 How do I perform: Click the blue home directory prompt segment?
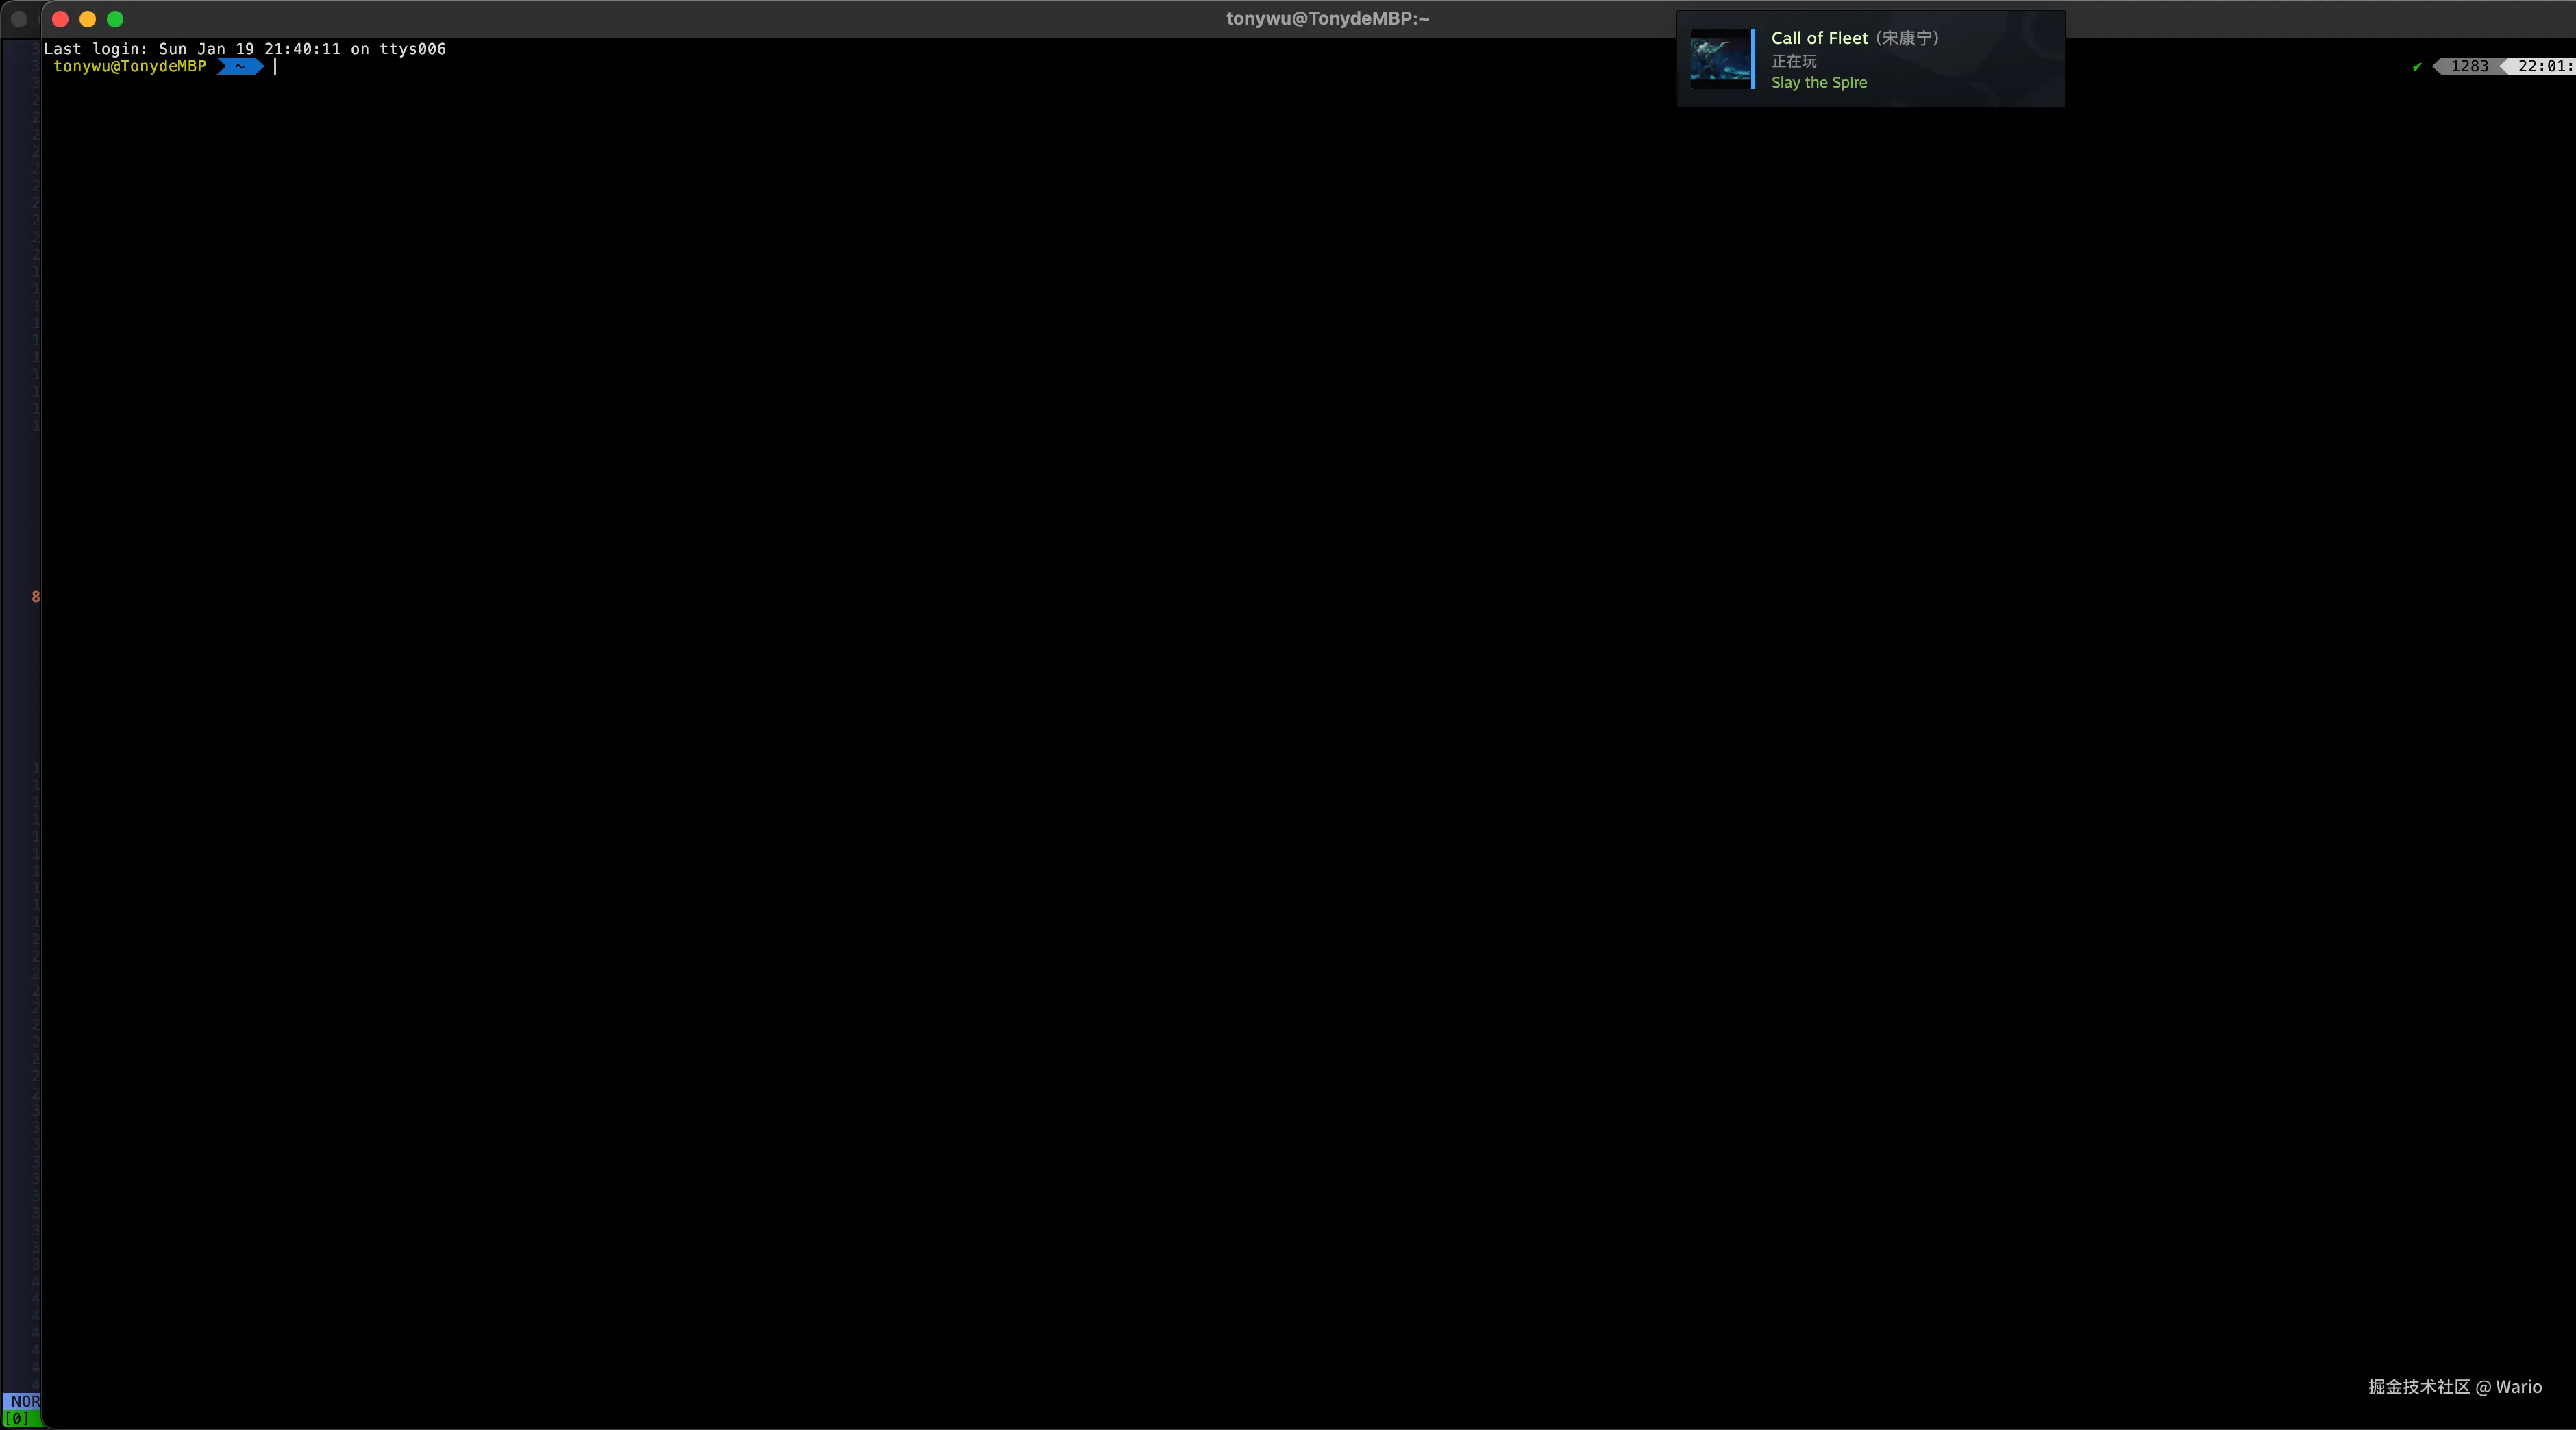click(240, 66)
